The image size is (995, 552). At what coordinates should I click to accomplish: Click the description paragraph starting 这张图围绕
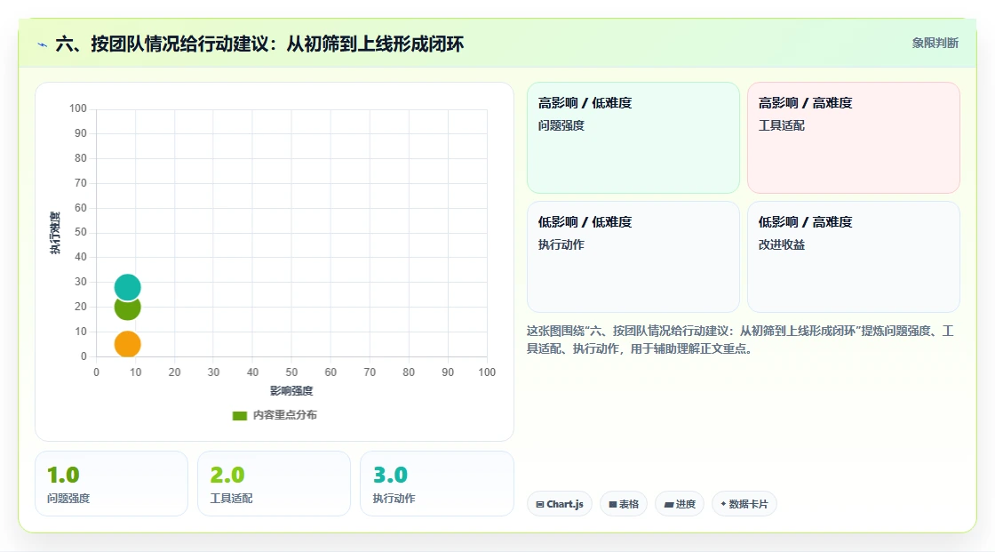(x=740, y=340)
